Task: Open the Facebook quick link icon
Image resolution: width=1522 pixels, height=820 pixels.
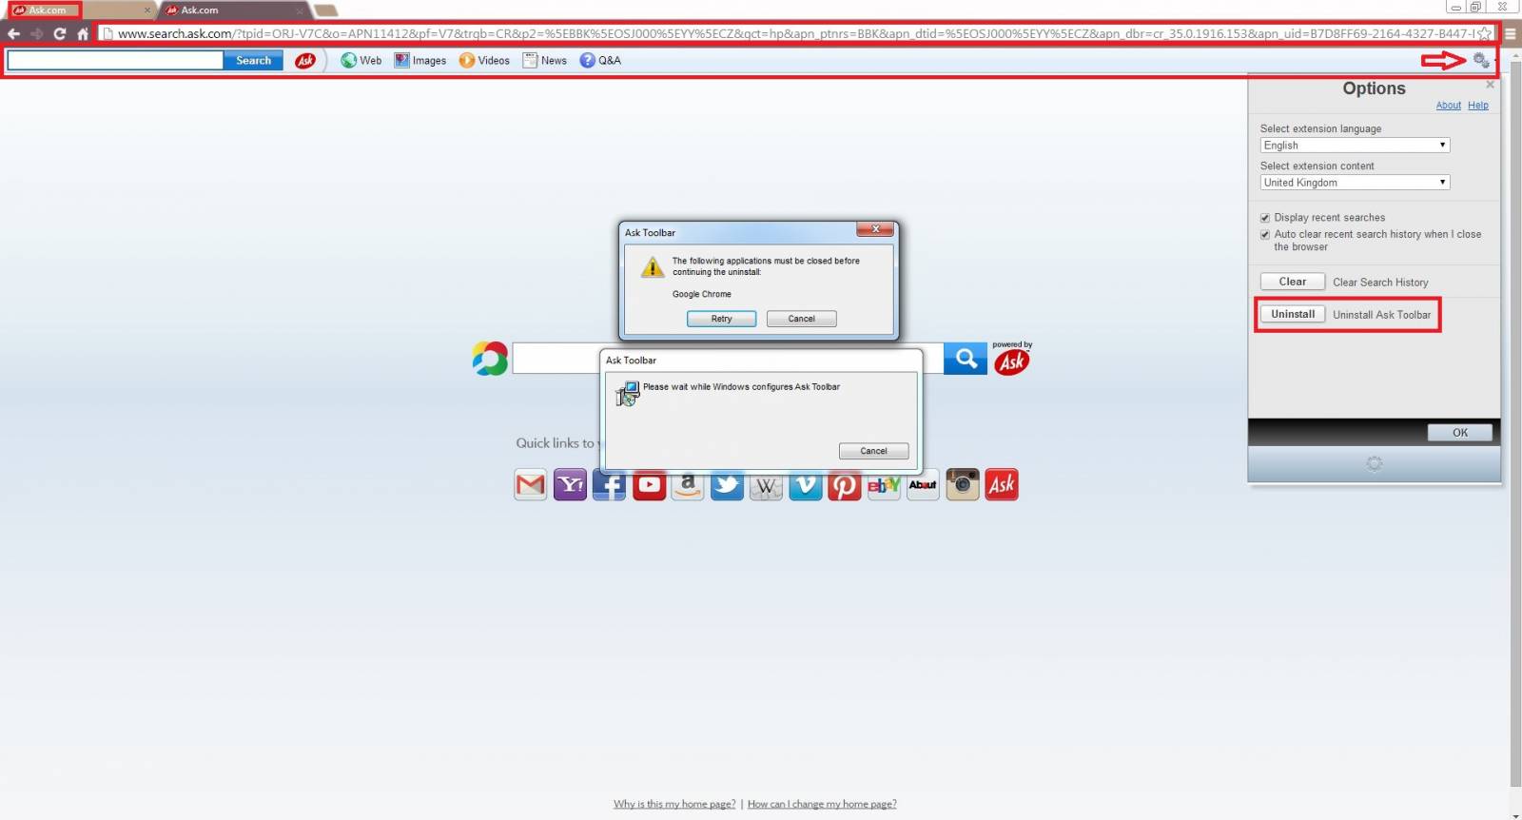Action: 609,485
